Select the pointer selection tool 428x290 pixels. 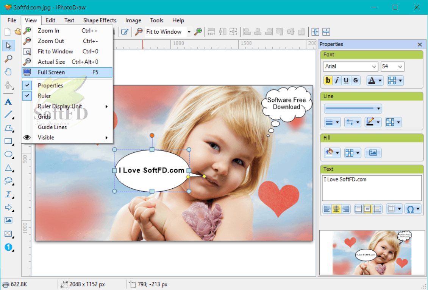click(8, 45)
